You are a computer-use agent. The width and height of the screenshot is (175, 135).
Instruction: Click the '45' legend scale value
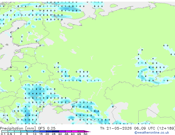tap(79, 134)
